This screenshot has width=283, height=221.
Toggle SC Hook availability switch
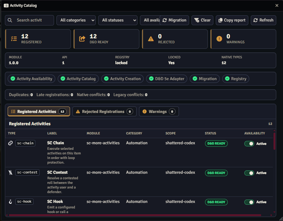click(249, 202)
